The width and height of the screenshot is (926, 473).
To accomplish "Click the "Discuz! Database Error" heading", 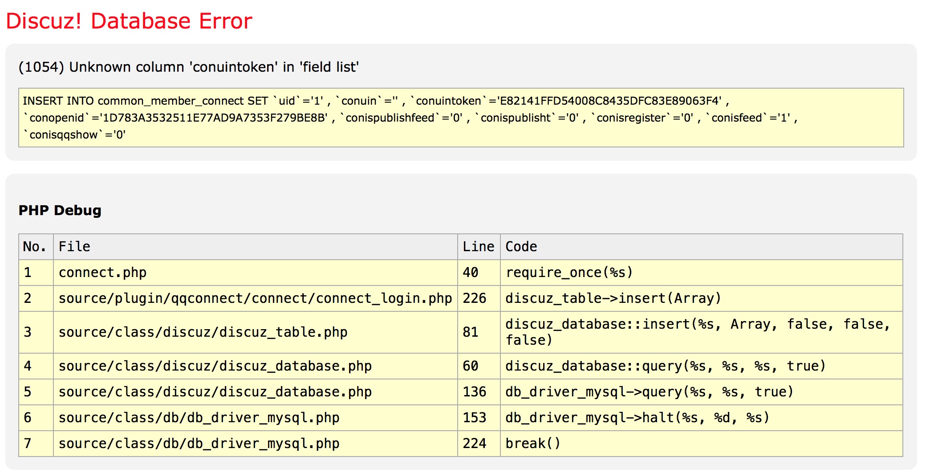I will tap(129, 21).
